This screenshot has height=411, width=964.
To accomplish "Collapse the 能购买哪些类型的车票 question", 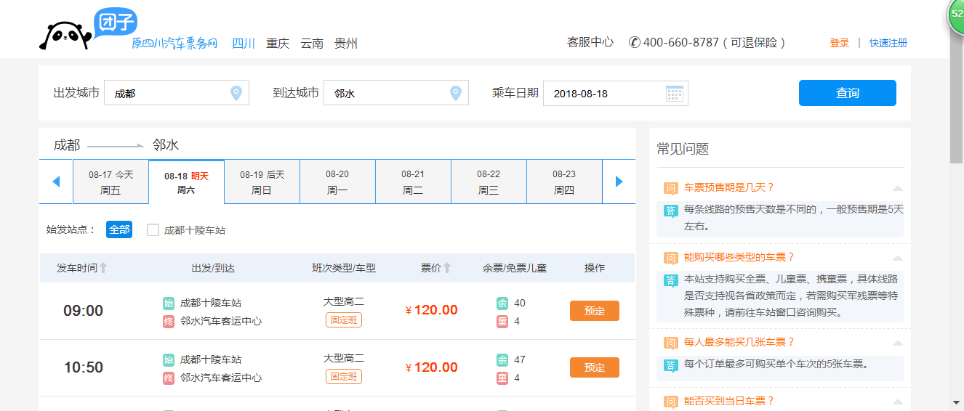I will coord(898,258).
